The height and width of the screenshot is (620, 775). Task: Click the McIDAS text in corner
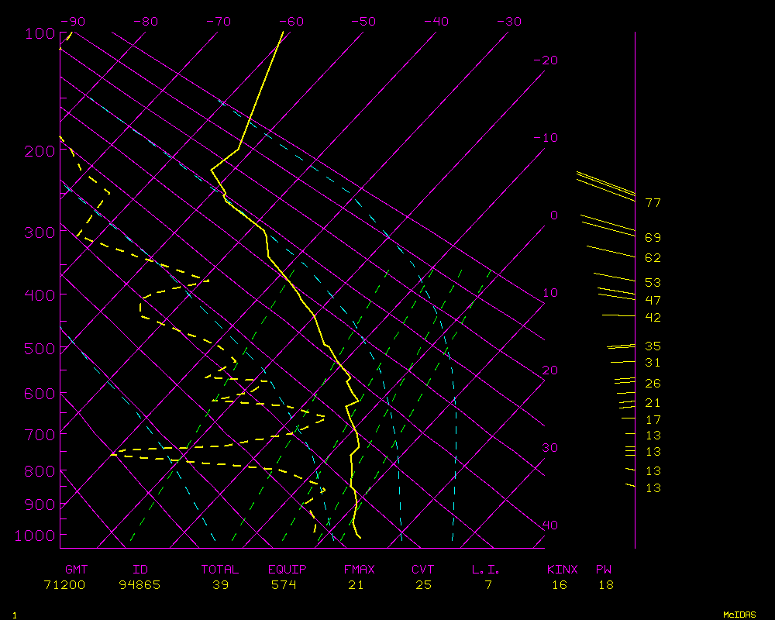pos(739,615)
